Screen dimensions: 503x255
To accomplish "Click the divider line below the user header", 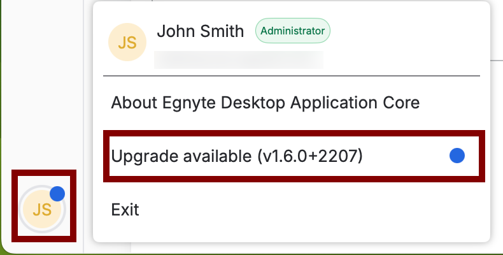I will [x=292, y=76].
